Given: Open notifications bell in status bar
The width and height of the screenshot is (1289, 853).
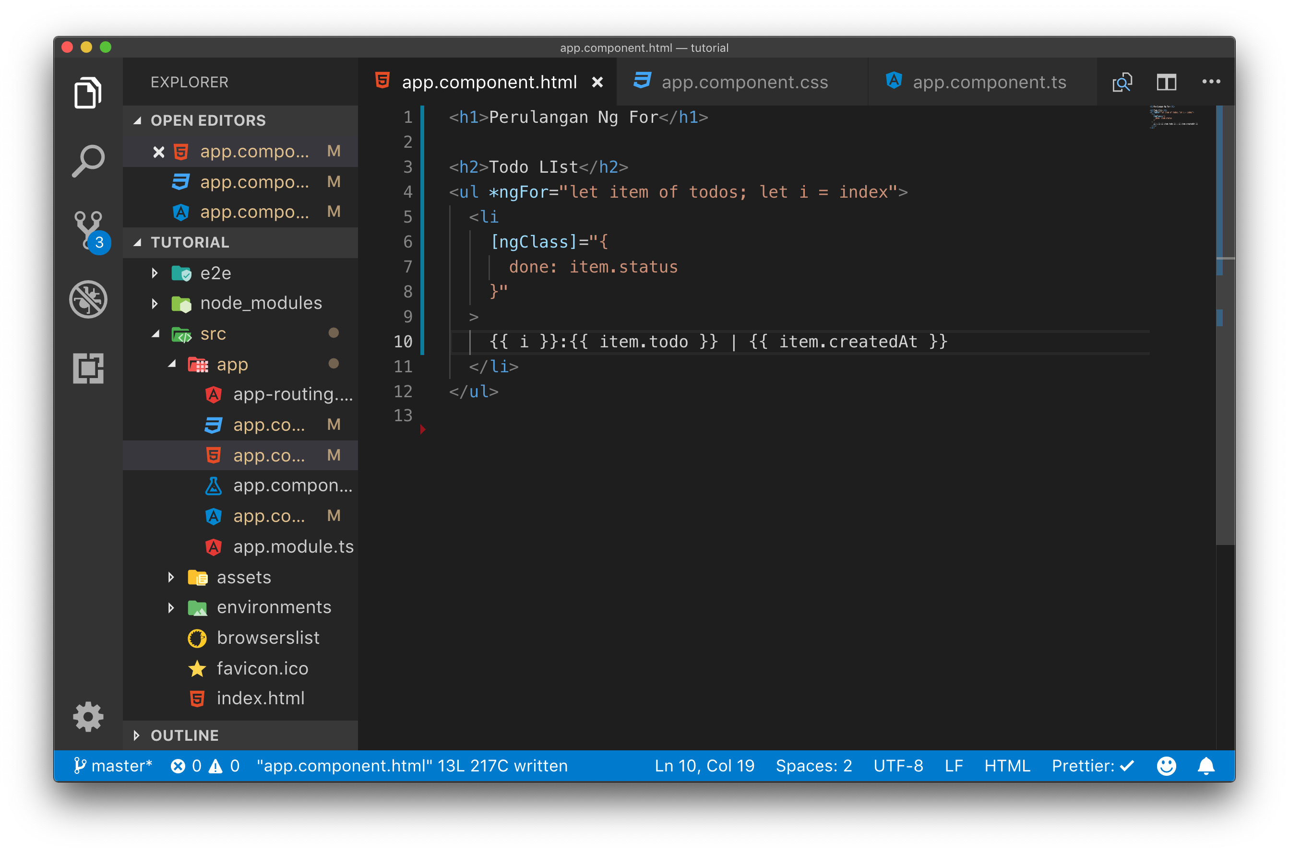Looking at the screenshot, I should click(1206, 766).
